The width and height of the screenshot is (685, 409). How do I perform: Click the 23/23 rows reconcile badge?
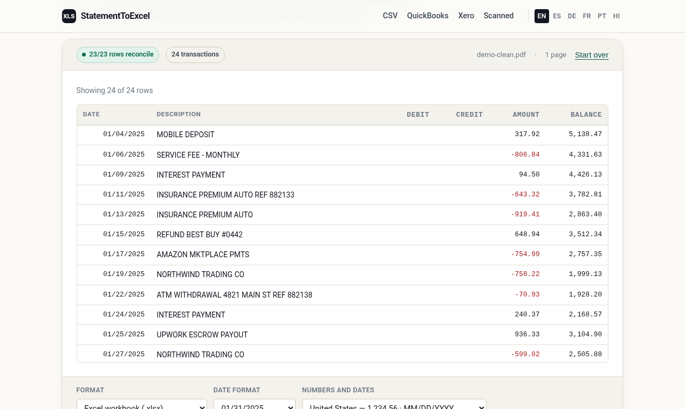coord(118,54)
